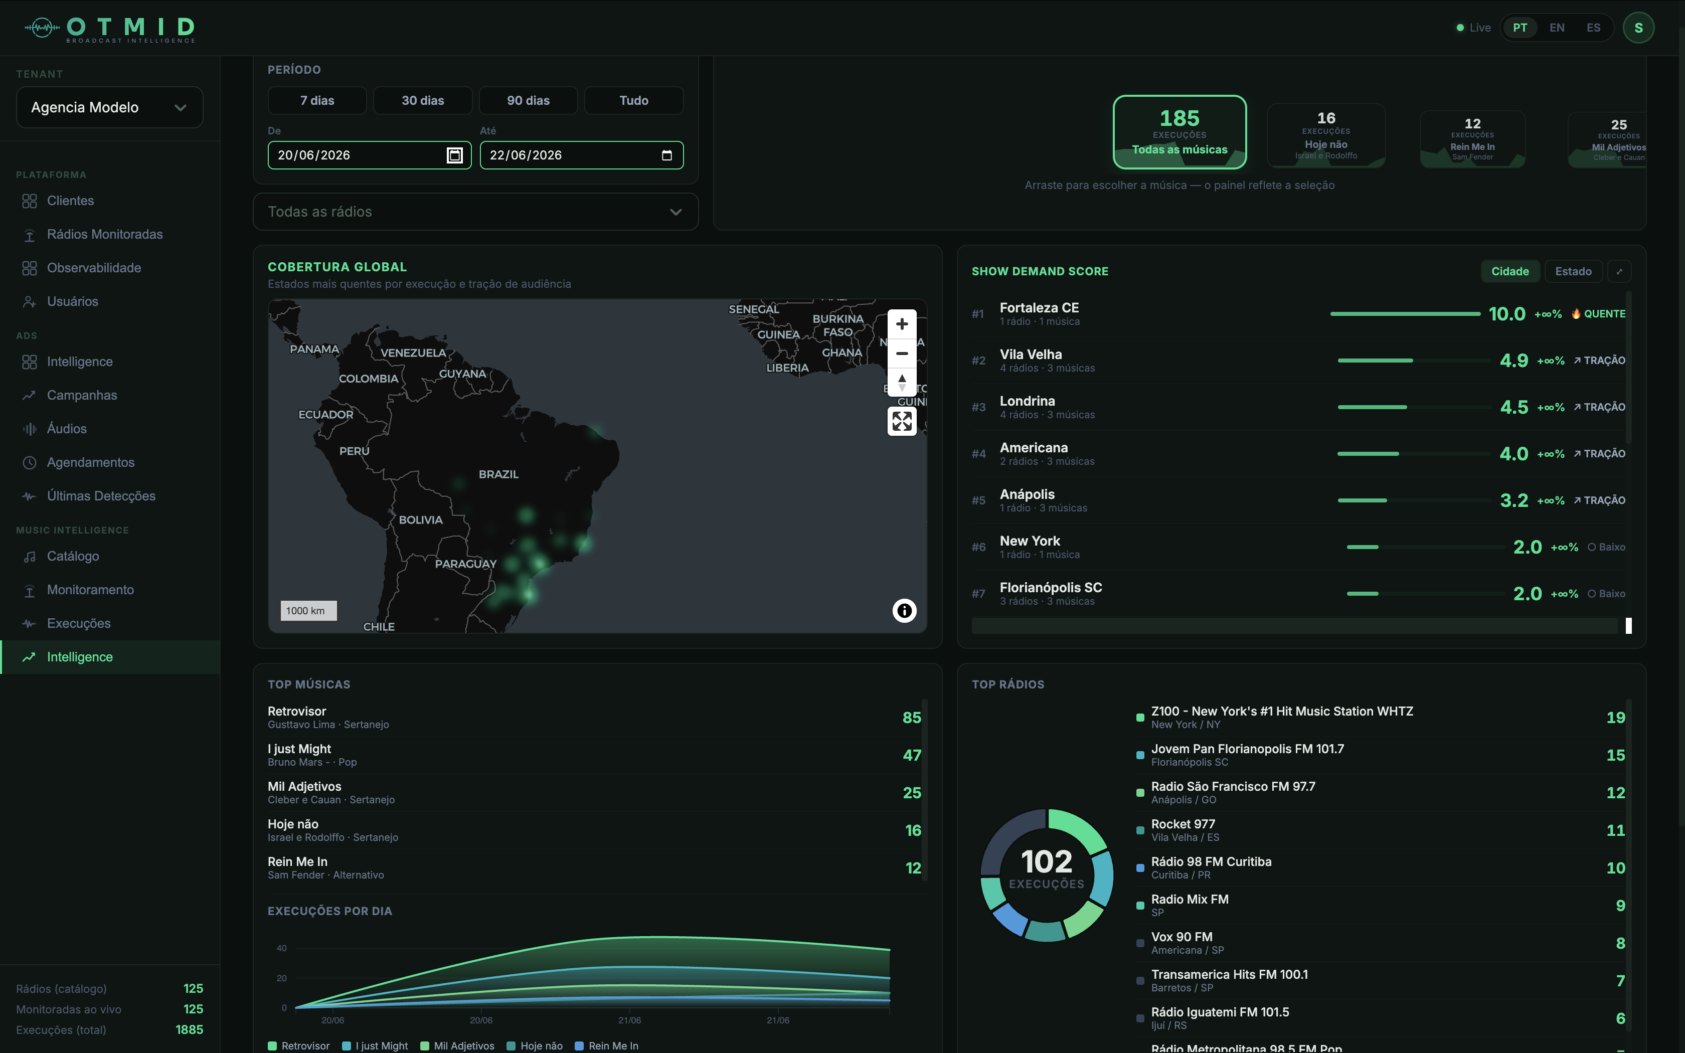Viewport: 1685px width, 1053px height.
Task: Select the 90 dias period
Action: coord(528,100)
